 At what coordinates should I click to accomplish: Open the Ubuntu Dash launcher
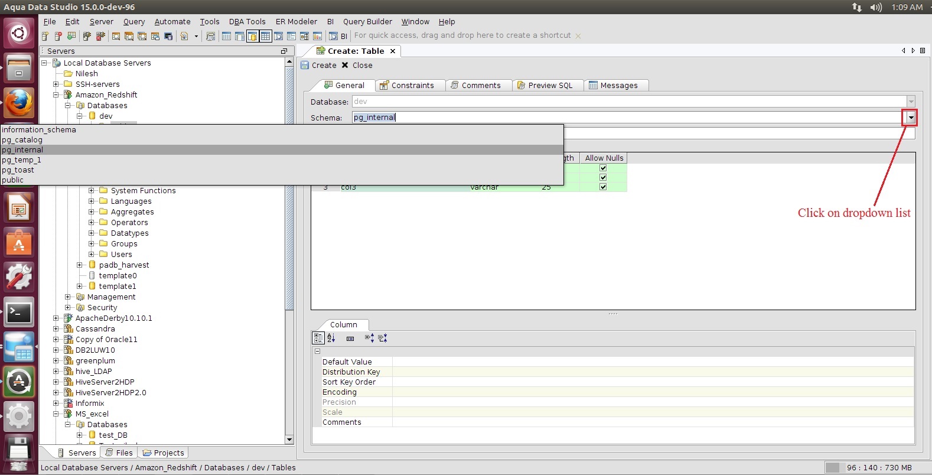click(x=19, y=33)
